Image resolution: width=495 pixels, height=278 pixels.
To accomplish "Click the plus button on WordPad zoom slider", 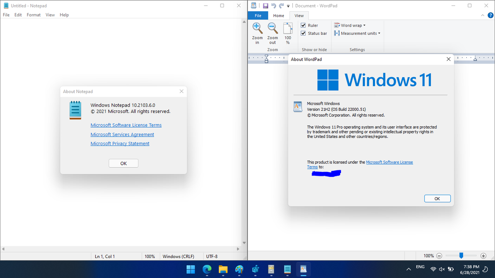I will click(x=483, y=256).
